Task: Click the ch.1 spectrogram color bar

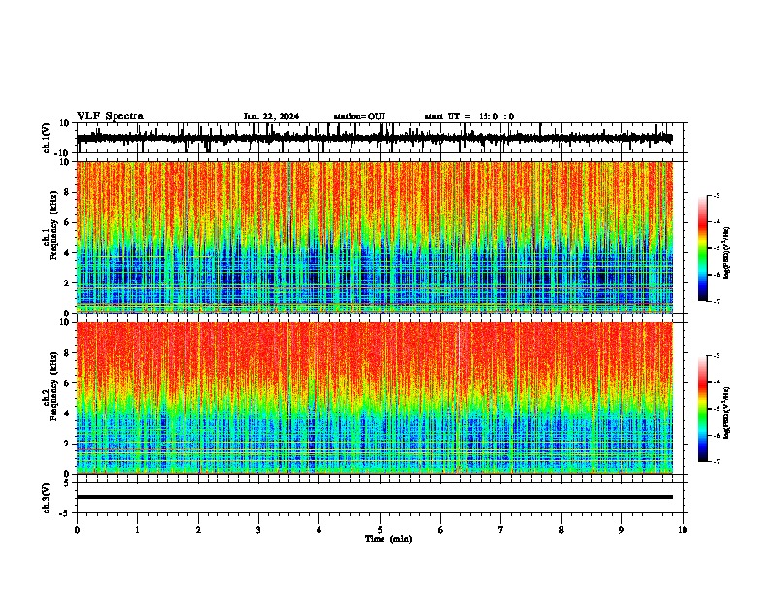Action: [702, 248]
